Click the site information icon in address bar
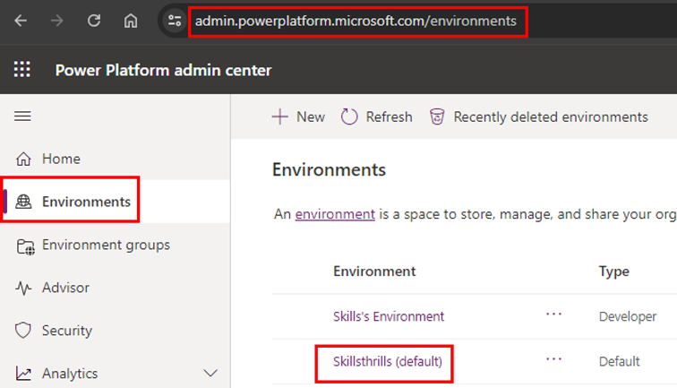677x388 pixels. click(175, 21)
